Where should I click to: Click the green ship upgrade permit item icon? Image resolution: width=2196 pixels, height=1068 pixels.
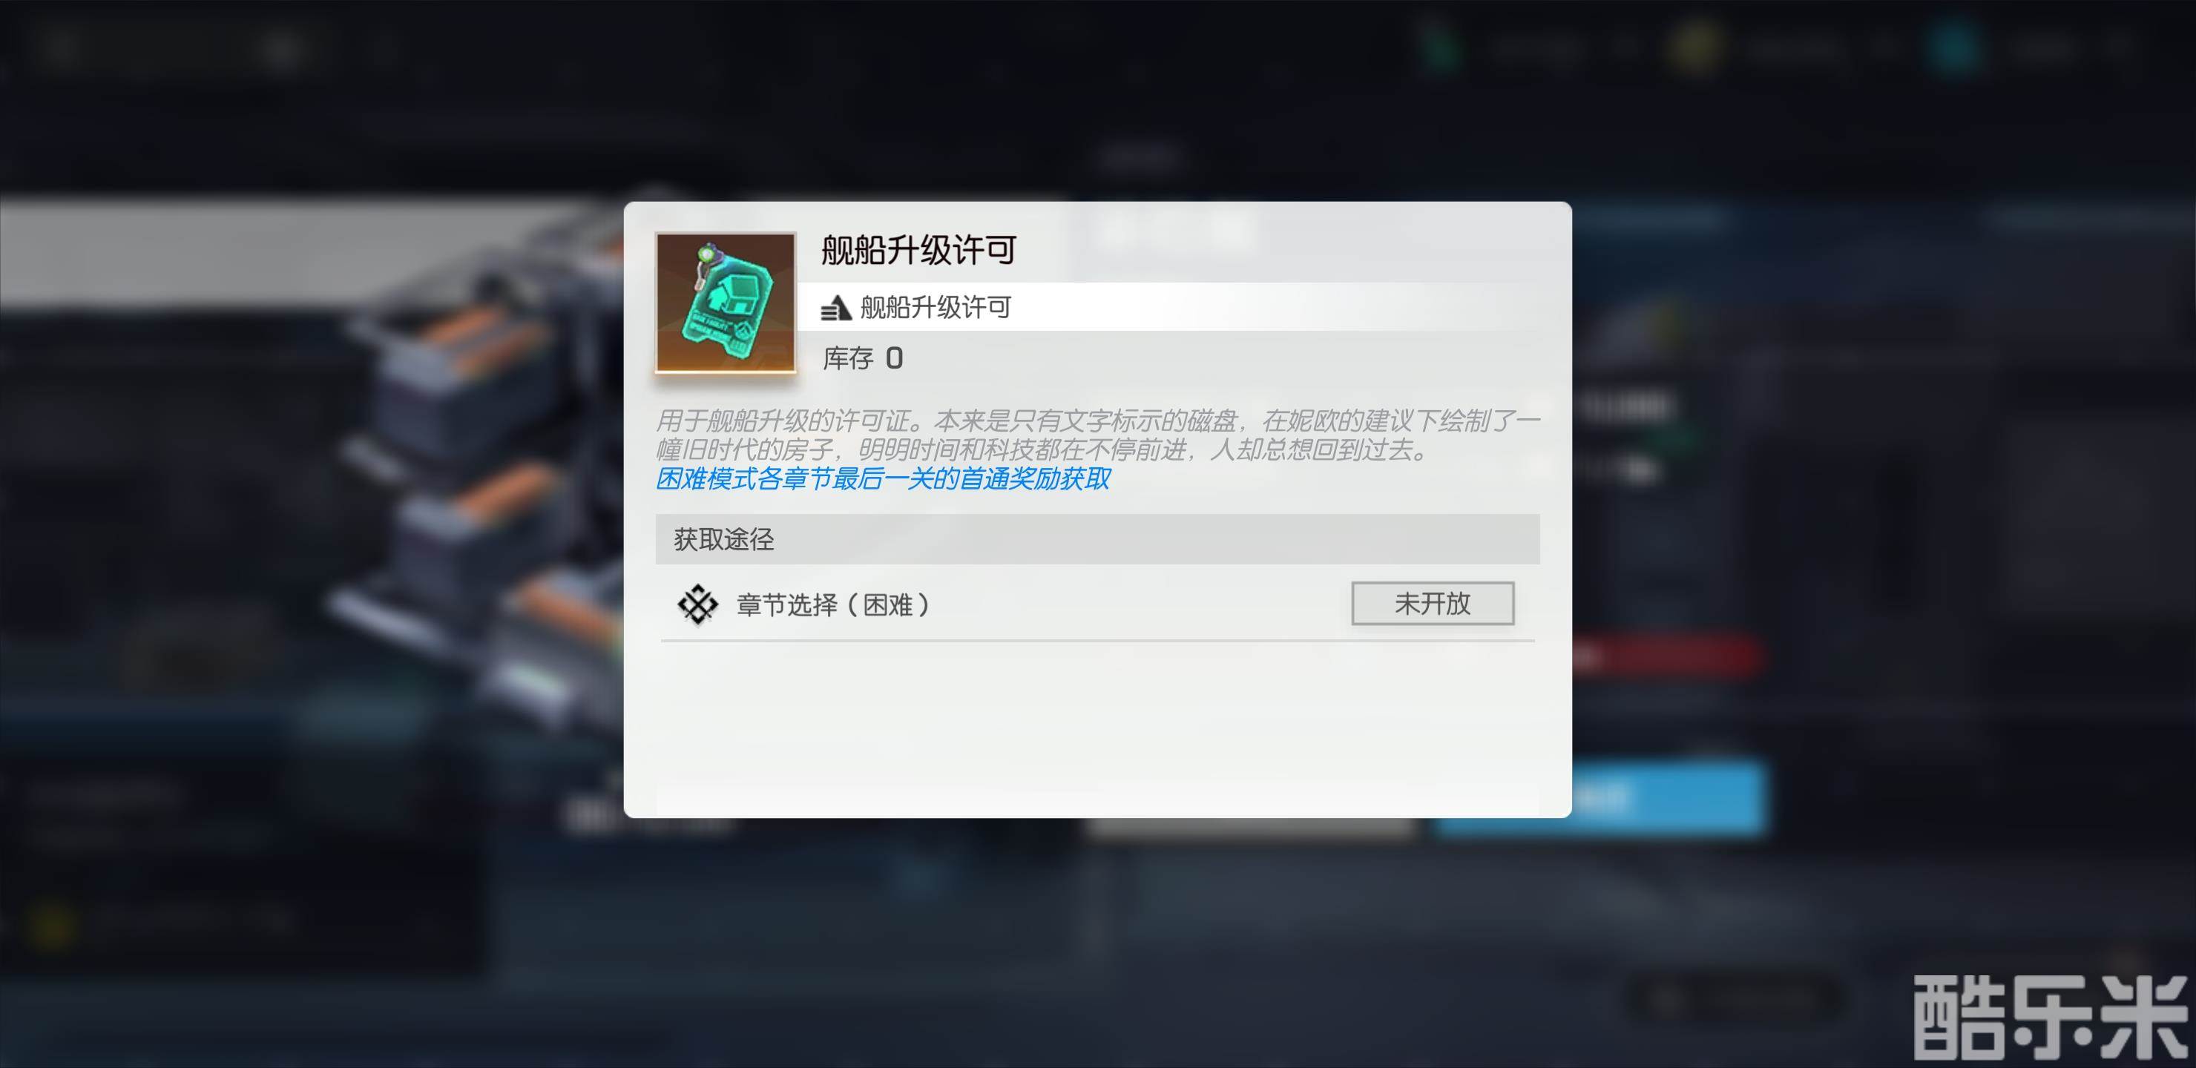tap(726, 303)
